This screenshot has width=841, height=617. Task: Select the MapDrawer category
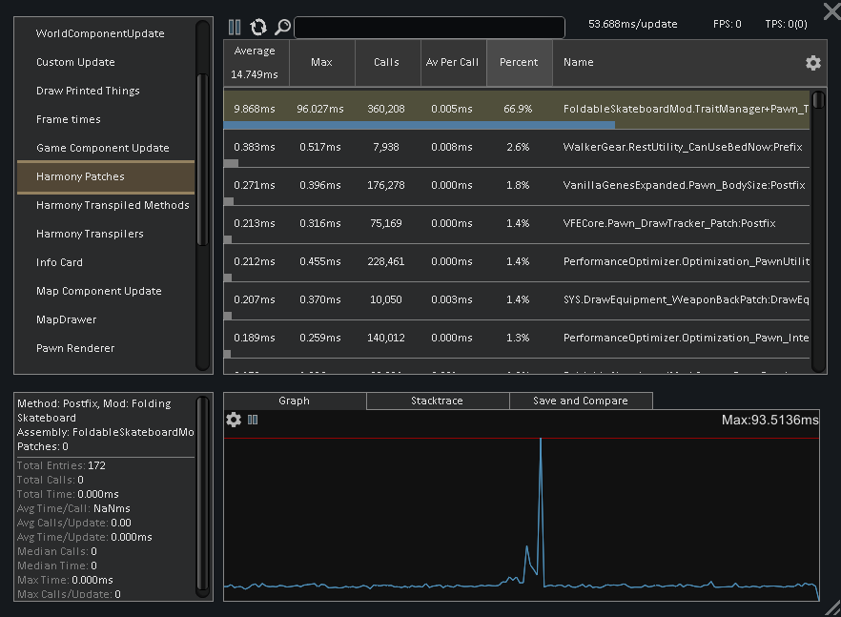click(x=106, y=319)
